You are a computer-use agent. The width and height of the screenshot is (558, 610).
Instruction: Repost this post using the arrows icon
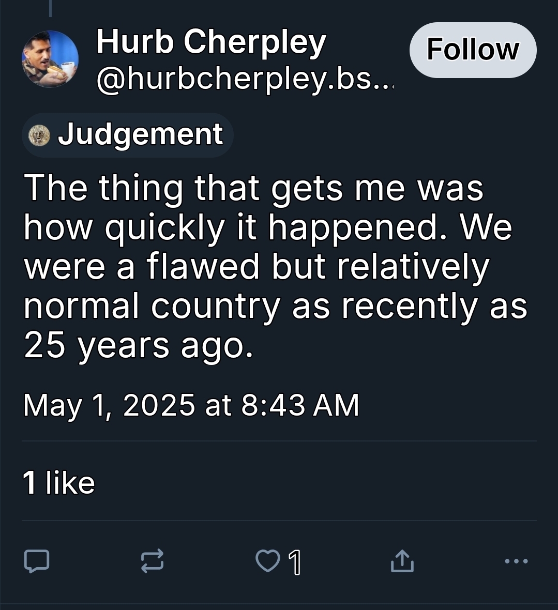click(x=153, y=561)
